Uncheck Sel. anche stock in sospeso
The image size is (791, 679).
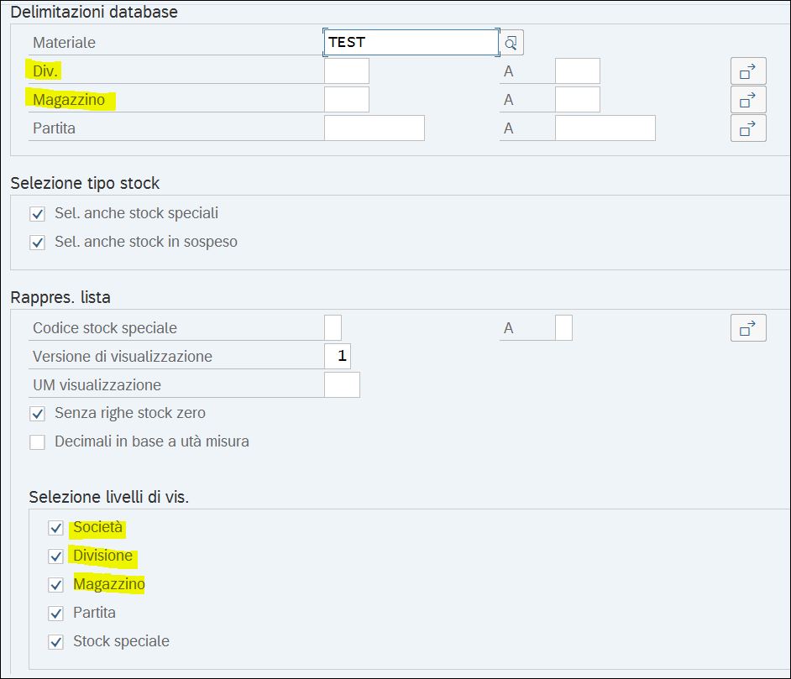click(x=37, y=243)
